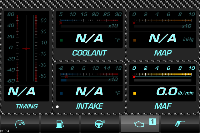The height and width of the screenshot is (133, 200).
Task: Tap the engine icon in bottom bar
Action: click(x=139, y=124)
